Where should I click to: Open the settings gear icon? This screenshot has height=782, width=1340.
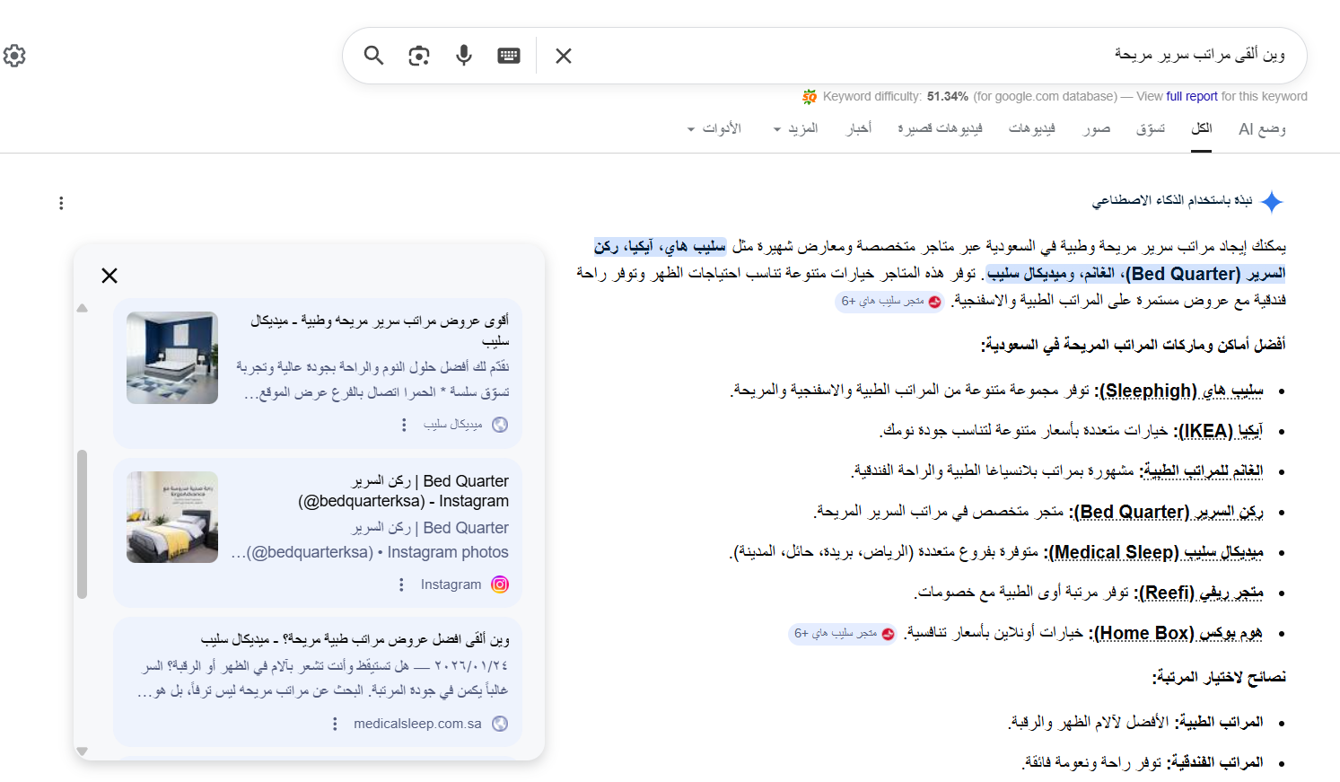click(14, 56)
